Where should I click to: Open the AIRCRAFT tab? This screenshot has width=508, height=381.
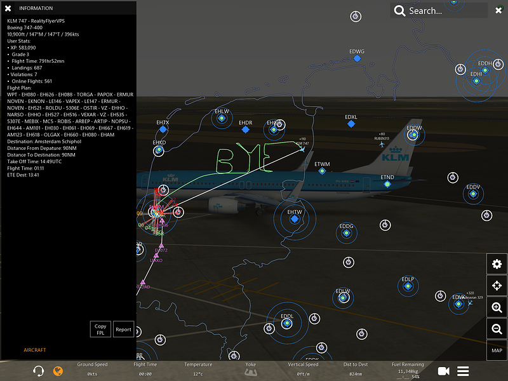pos(35,350)
